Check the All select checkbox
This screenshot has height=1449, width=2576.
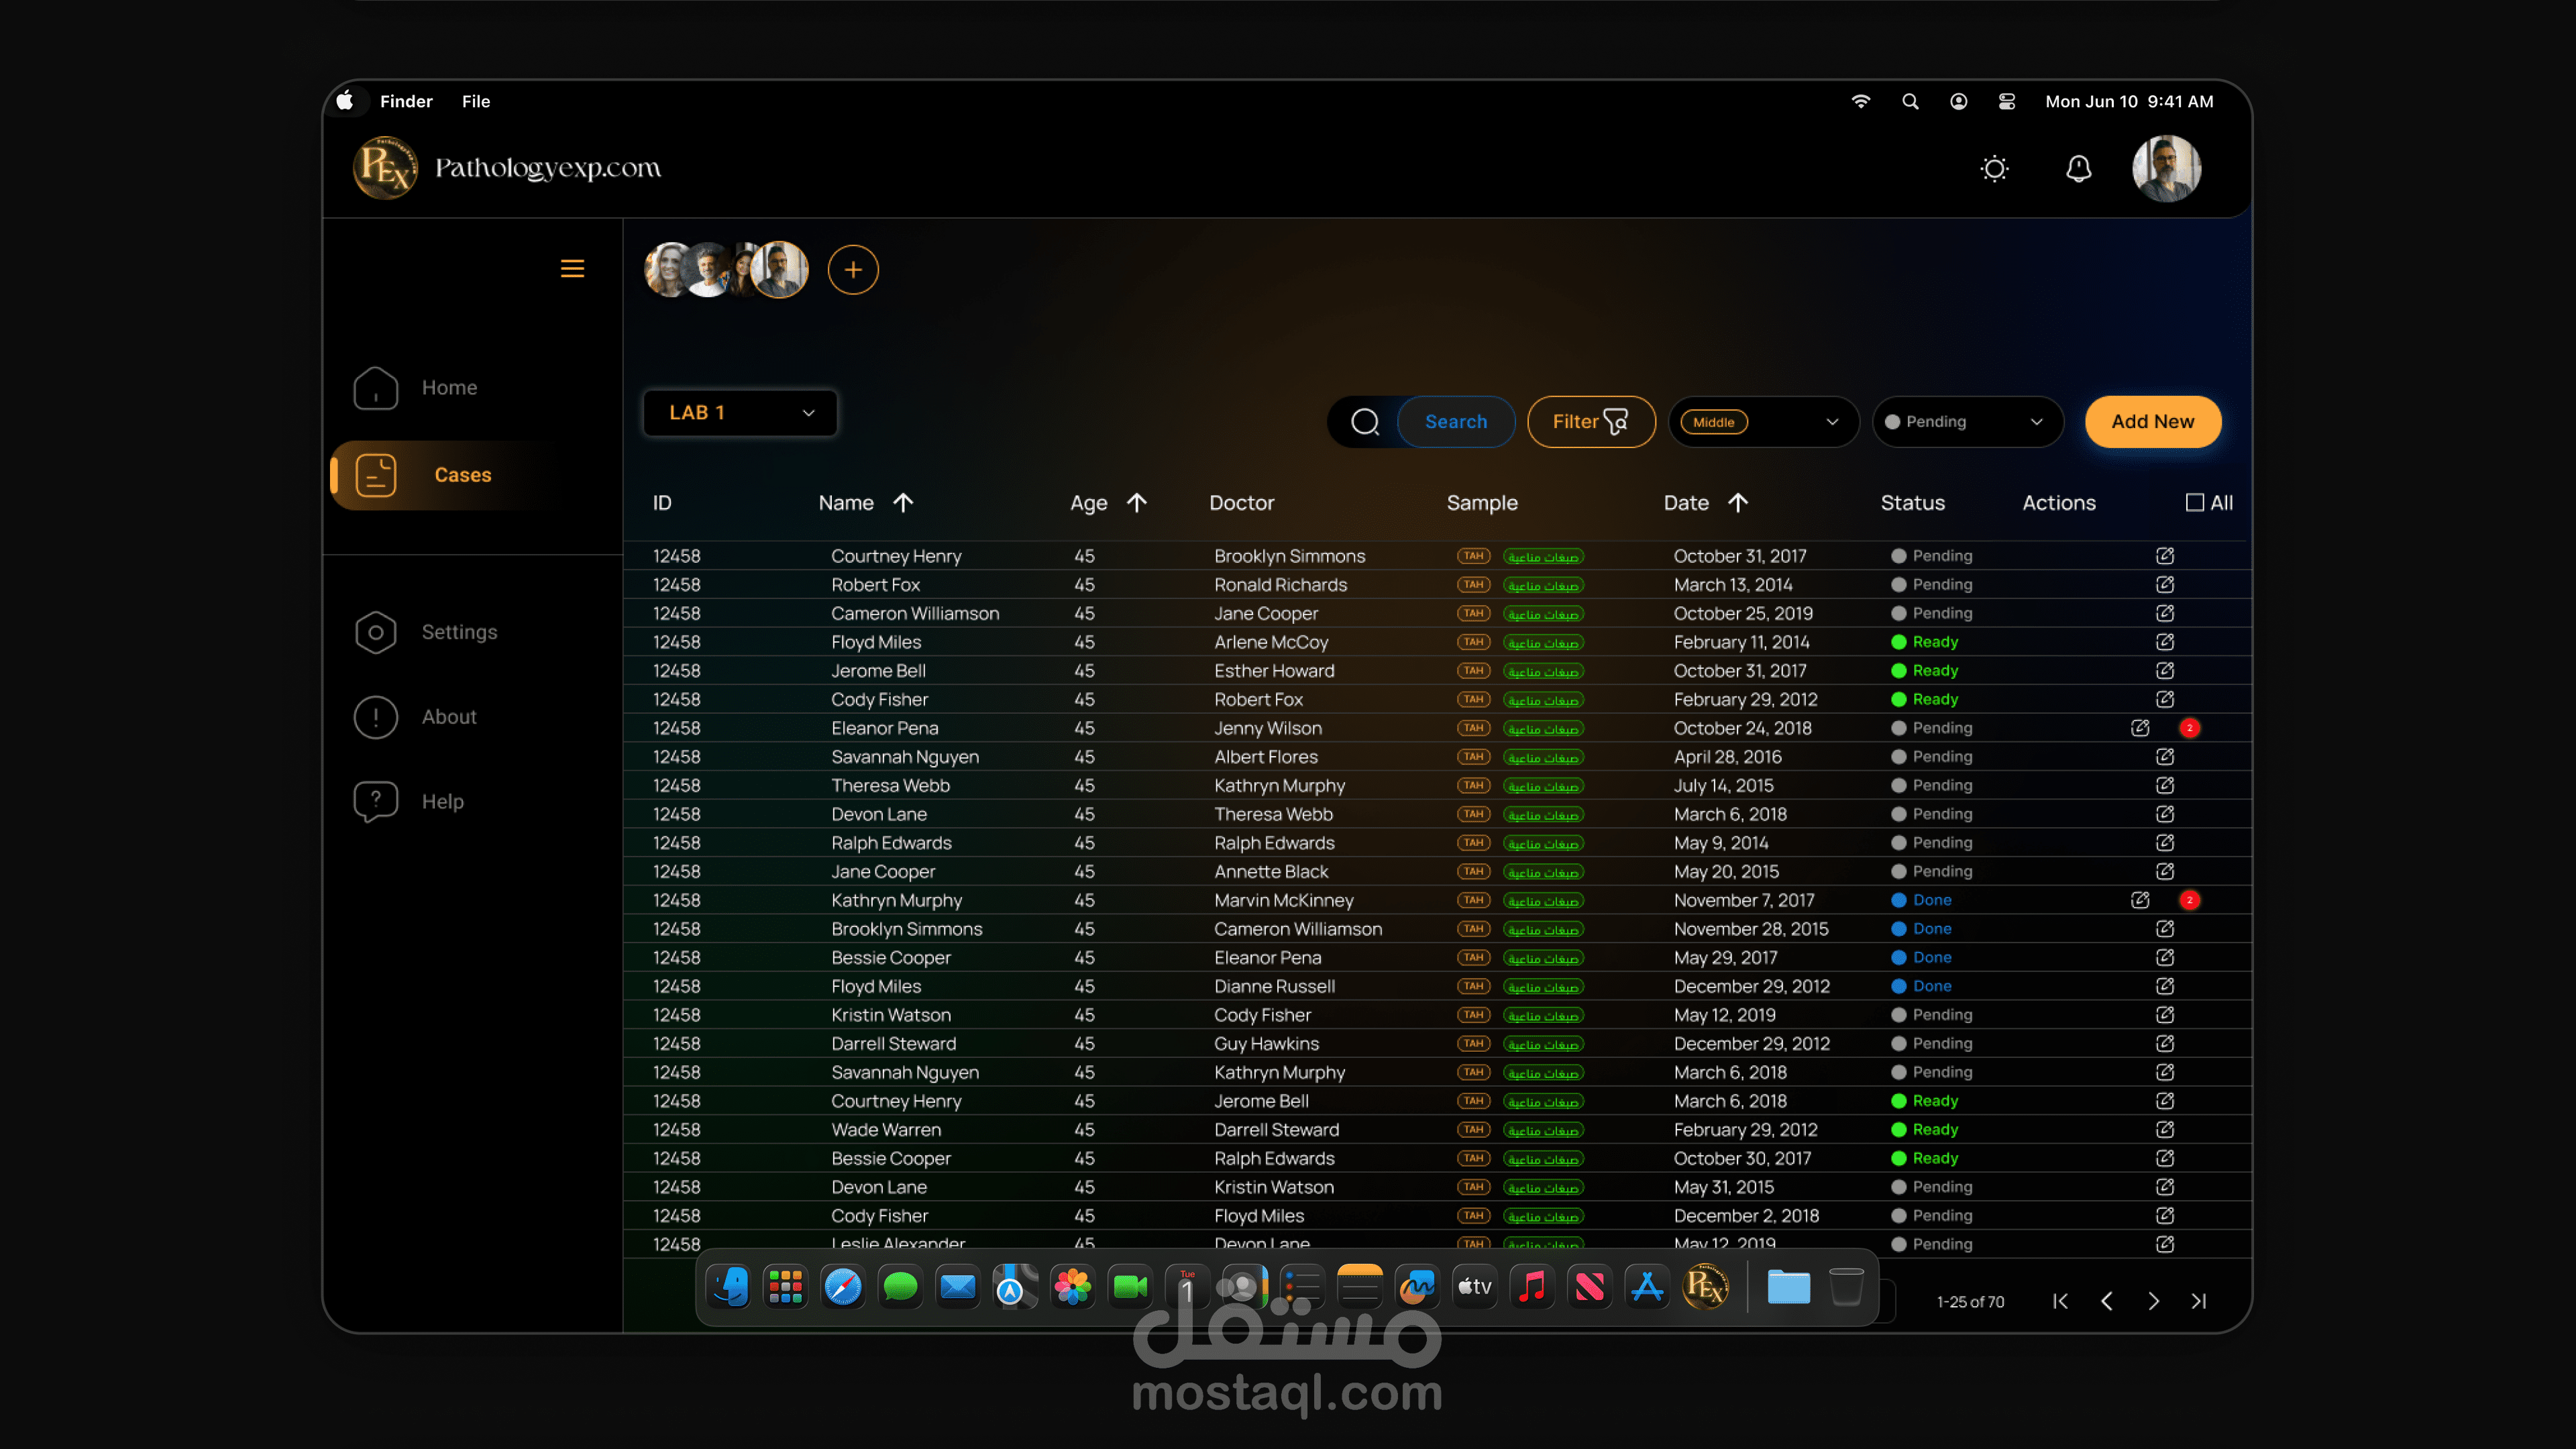pyautogui.click(x=2195, y=503)
